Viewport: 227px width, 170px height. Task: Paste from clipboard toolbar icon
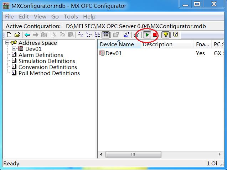(x=71, y=35)
